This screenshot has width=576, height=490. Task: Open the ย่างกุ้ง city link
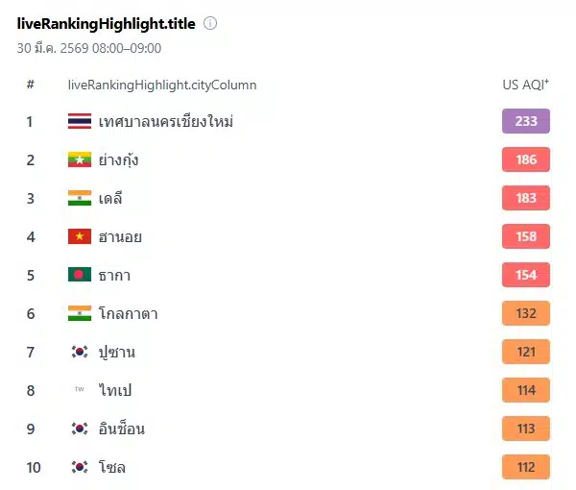point(118,160)
